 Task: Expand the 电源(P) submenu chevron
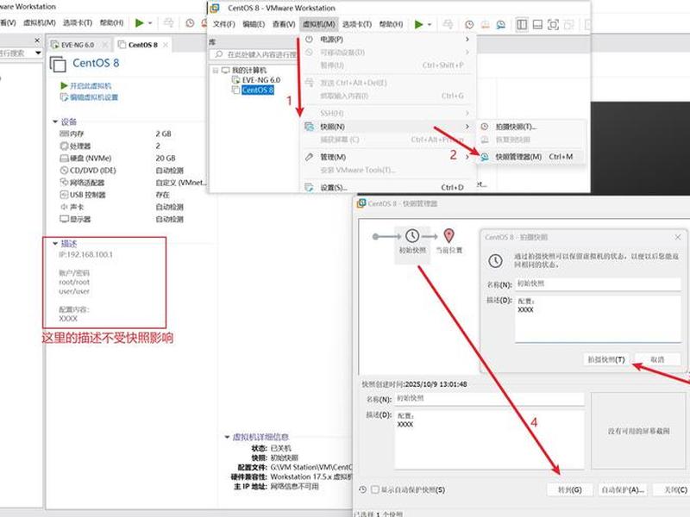point(467,40)
